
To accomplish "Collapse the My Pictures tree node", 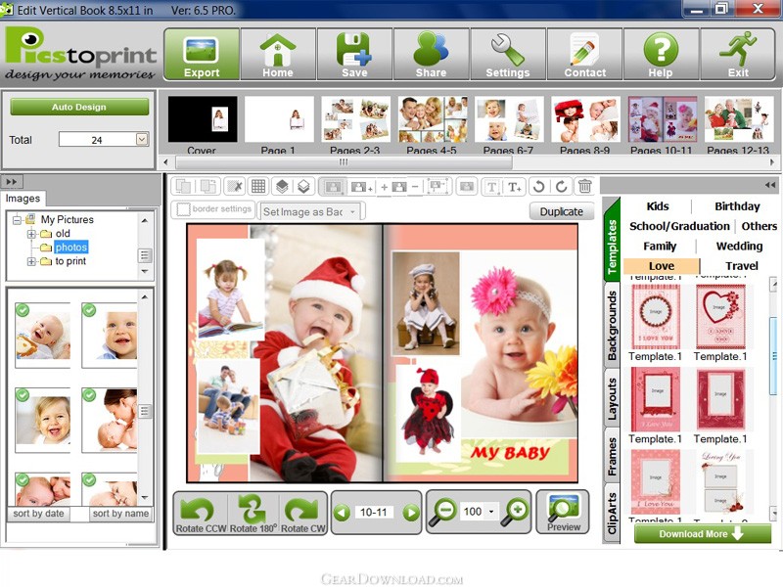I will point(17,219).
